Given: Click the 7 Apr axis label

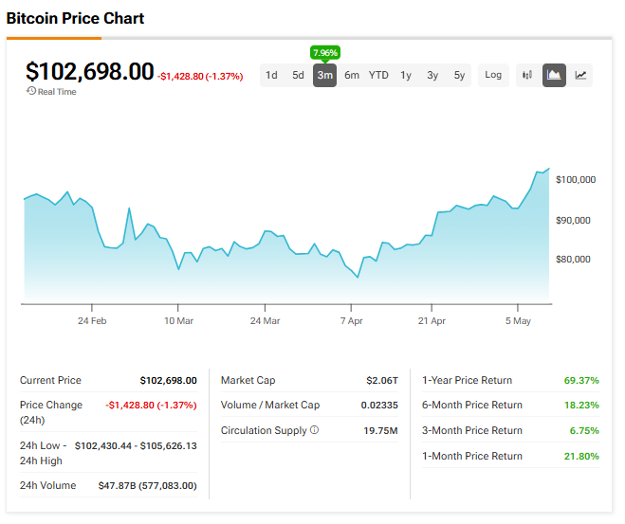Looking at the screenshot, I should pos(351,320).
